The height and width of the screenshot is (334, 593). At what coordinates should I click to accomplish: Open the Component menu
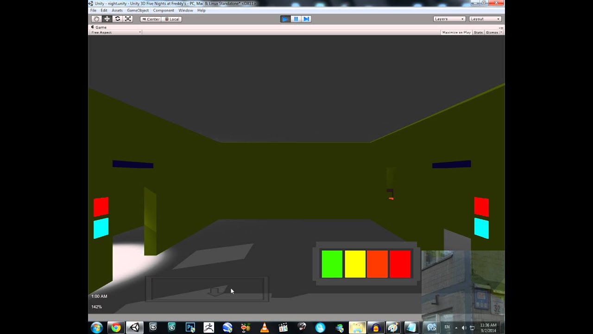(164, 10)
